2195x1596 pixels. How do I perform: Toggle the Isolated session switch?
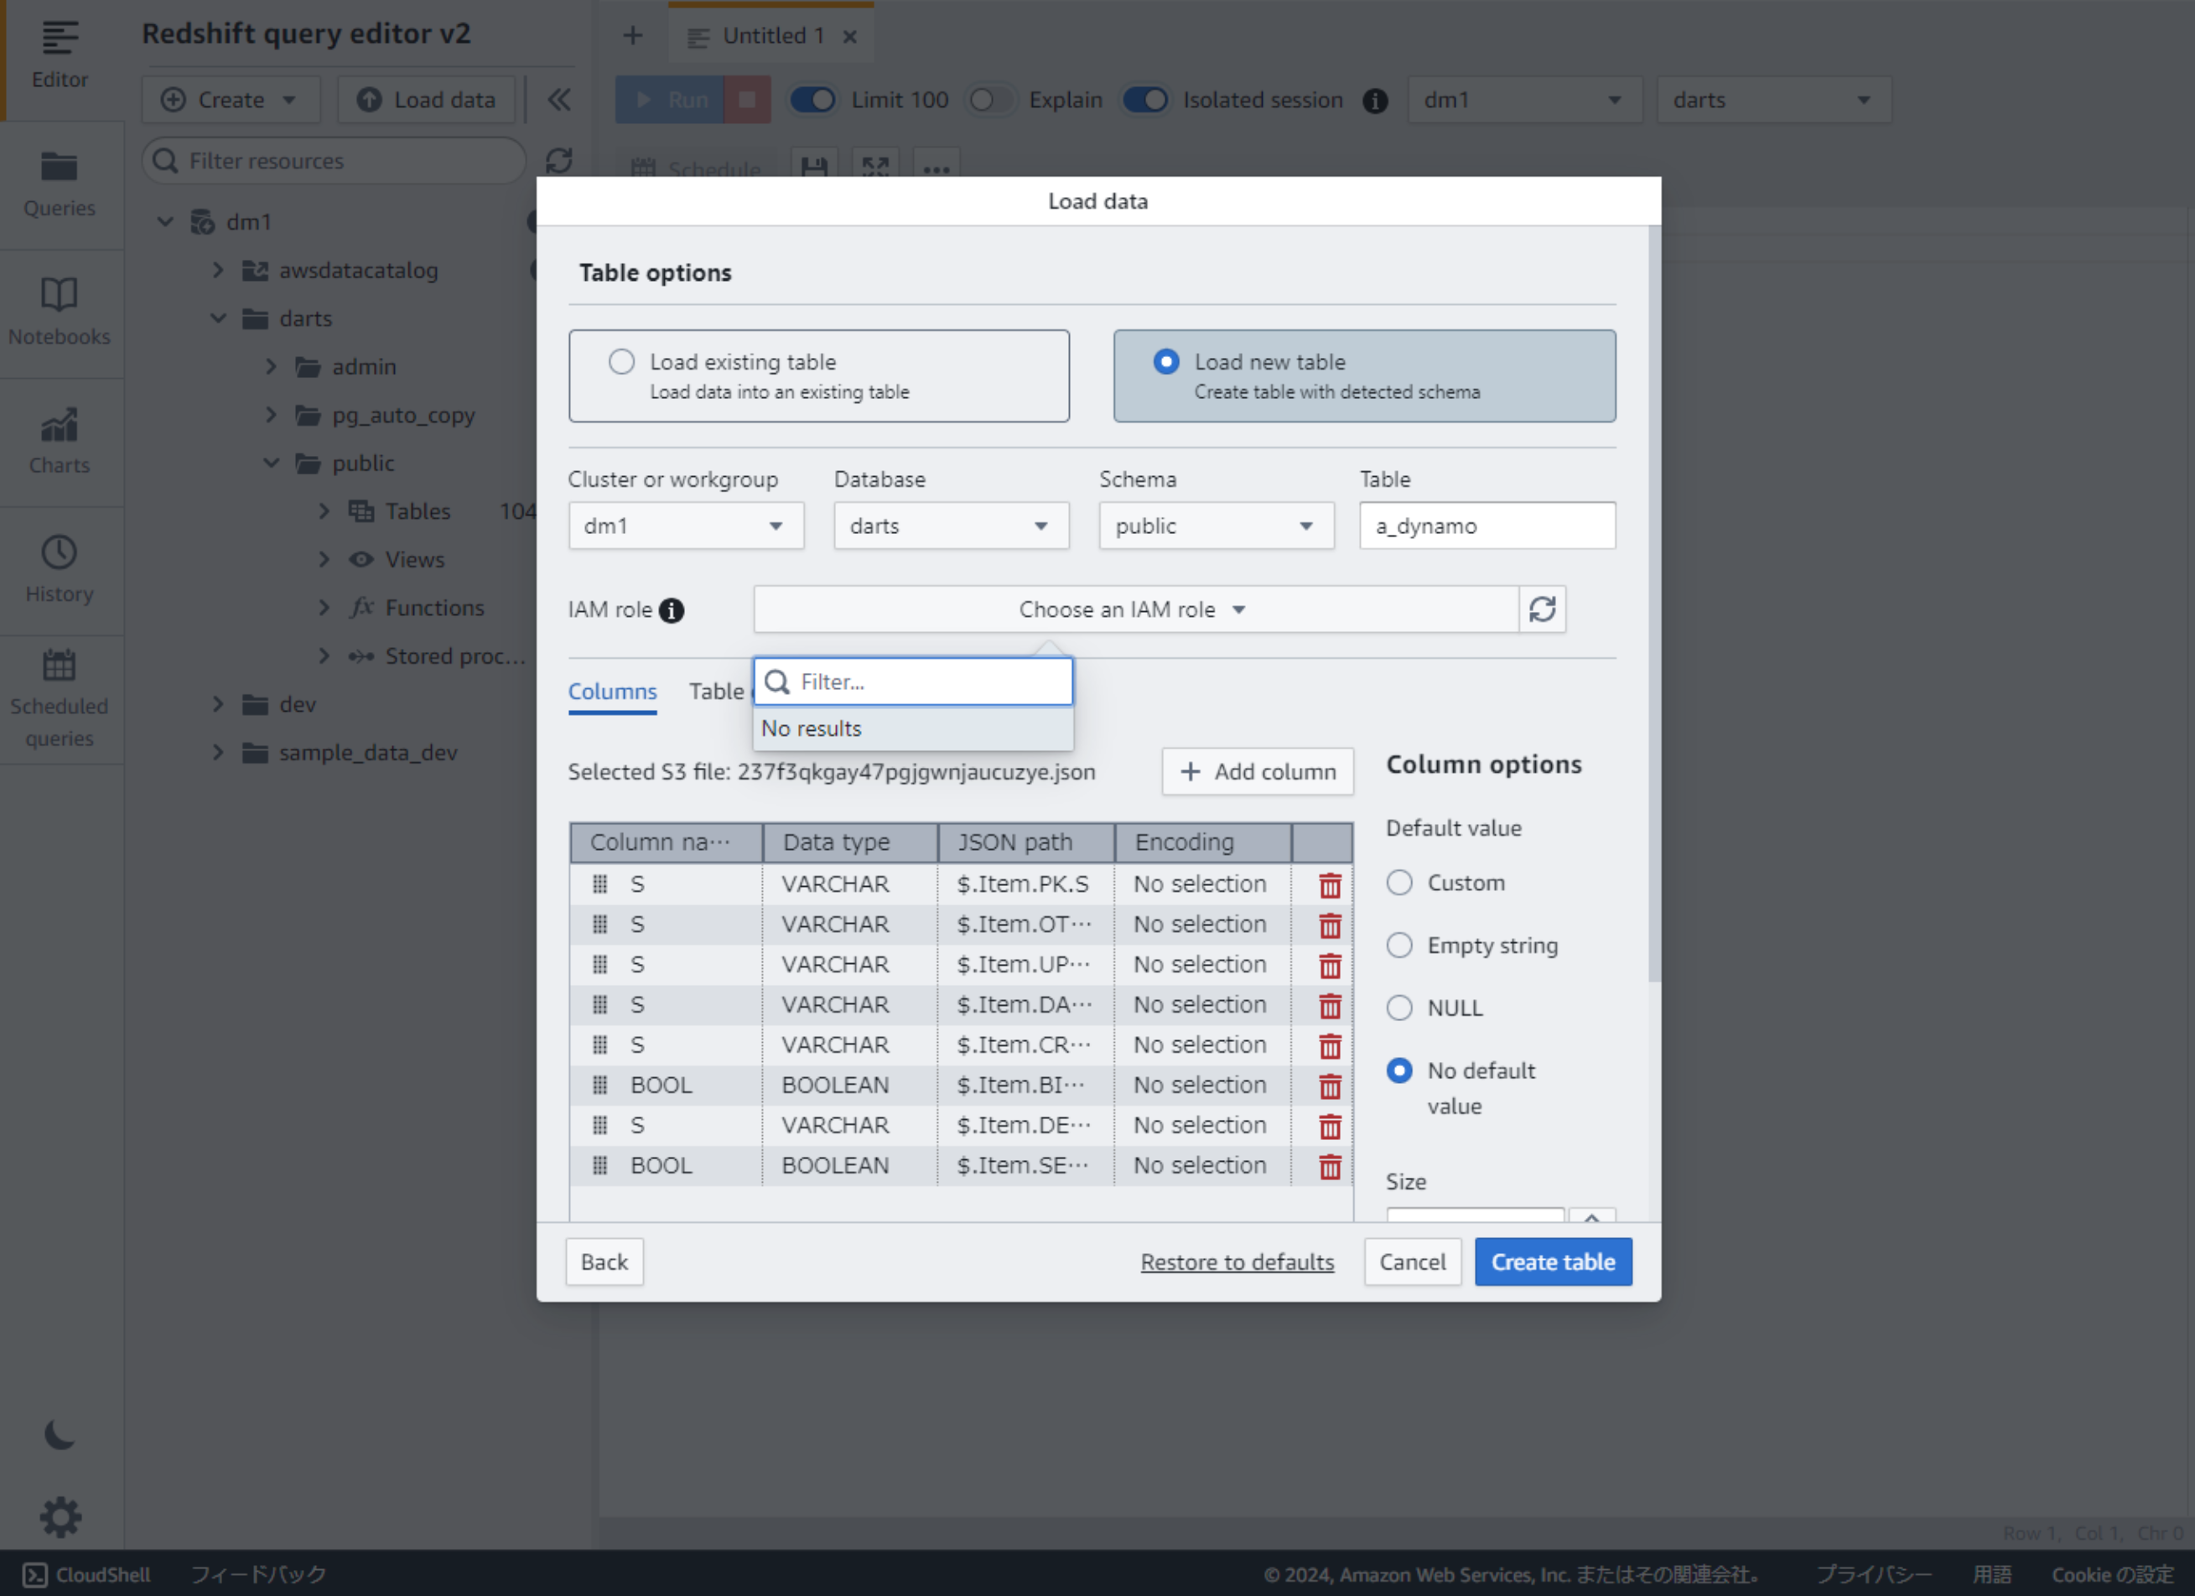tap(1145, 100)
